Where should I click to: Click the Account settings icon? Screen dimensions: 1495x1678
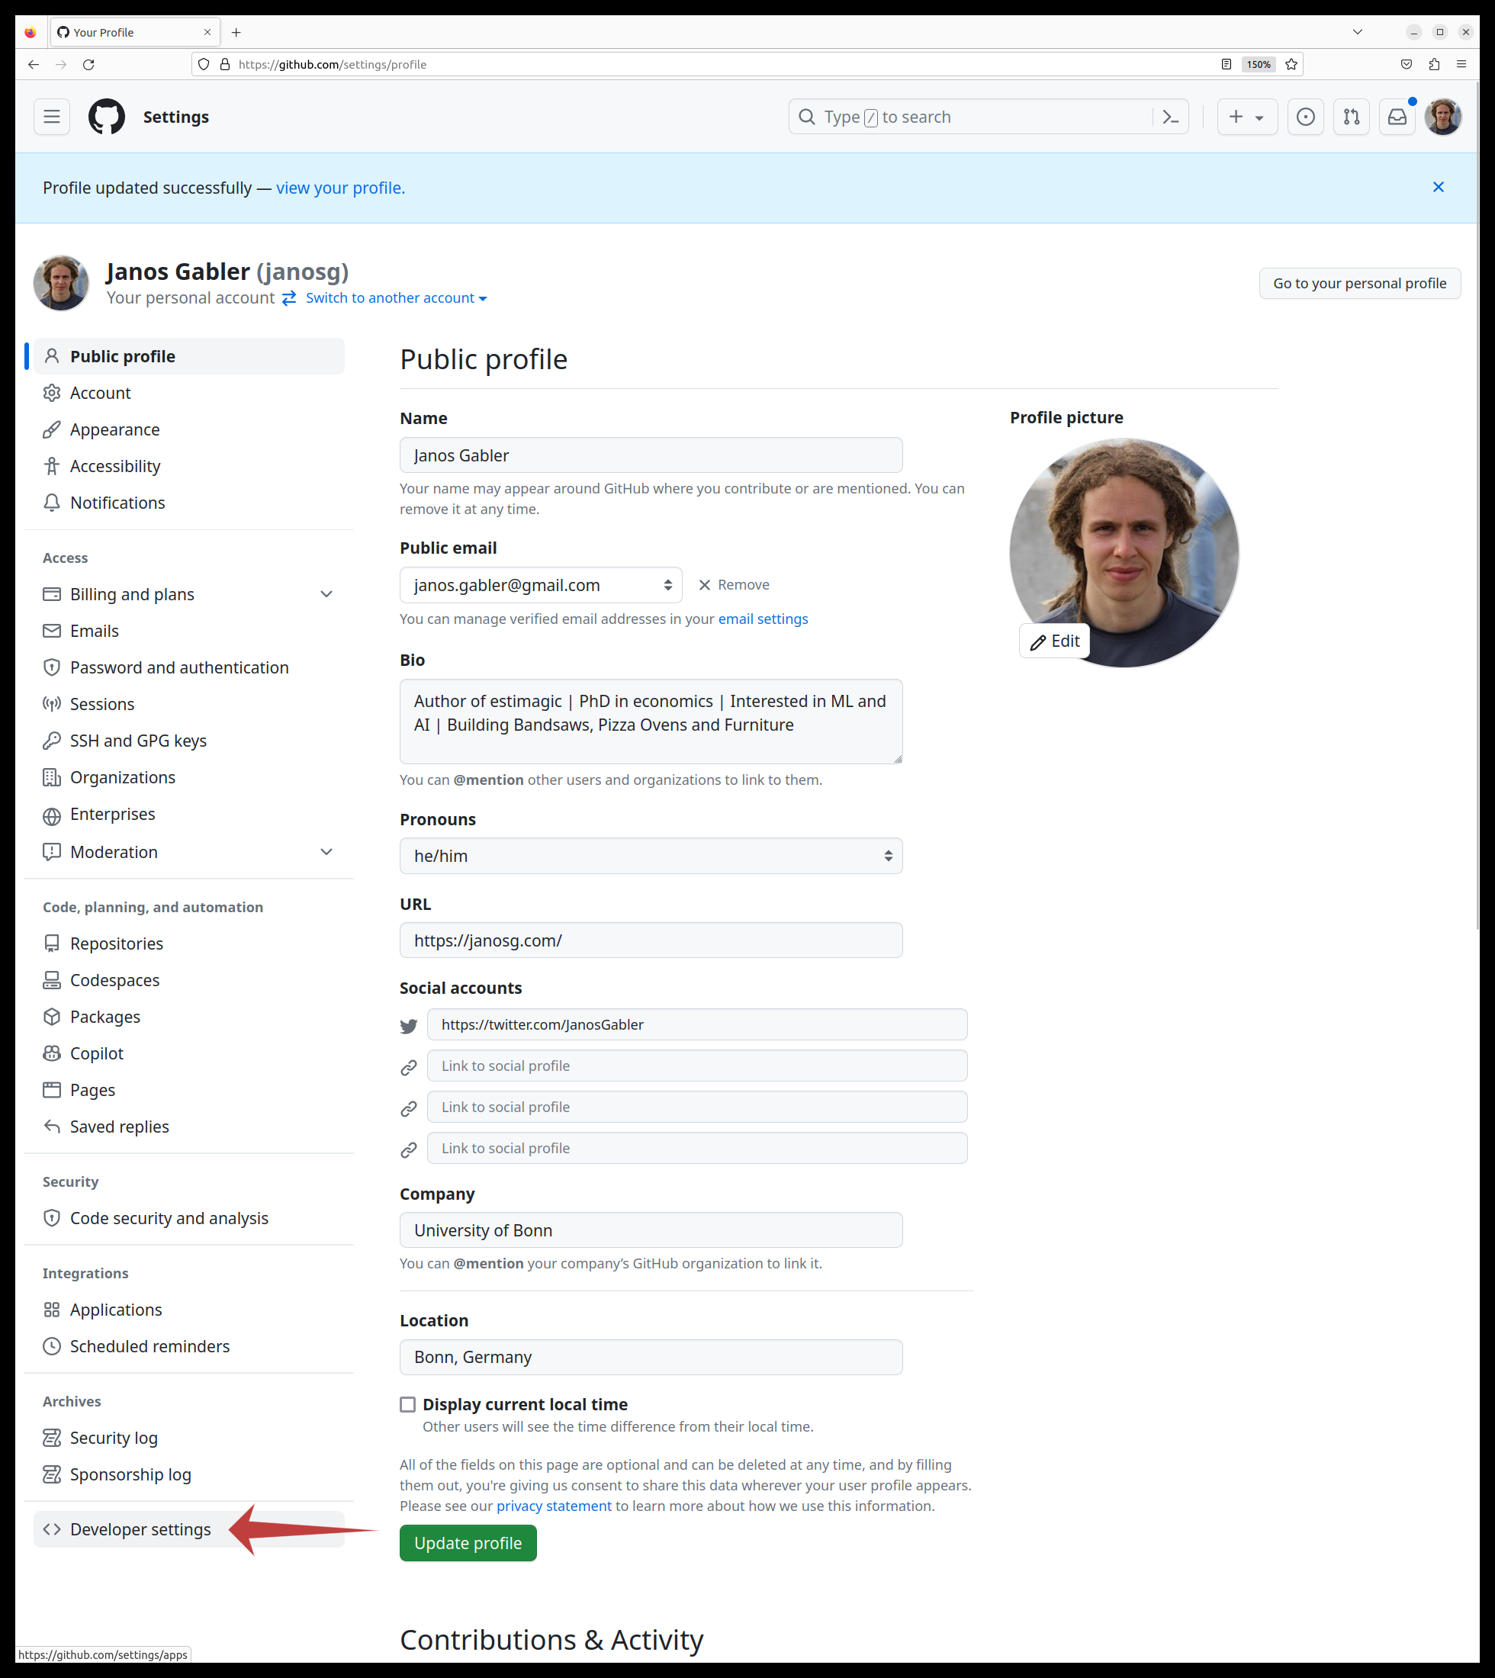pyautogui.click(x=50, y=393)
